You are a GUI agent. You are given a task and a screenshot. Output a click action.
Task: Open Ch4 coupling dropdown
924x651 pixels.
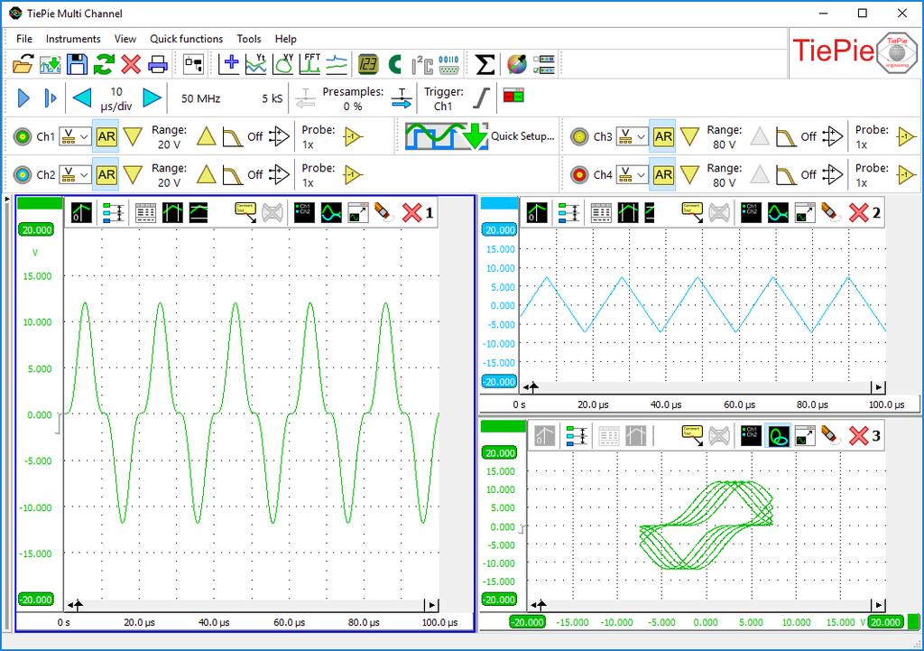click(x=633, y=175)
